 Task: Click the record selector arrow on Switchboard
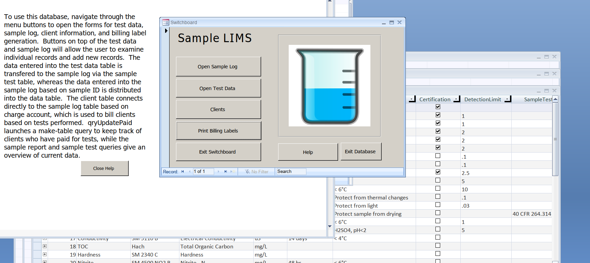click(x=166, y=31)
